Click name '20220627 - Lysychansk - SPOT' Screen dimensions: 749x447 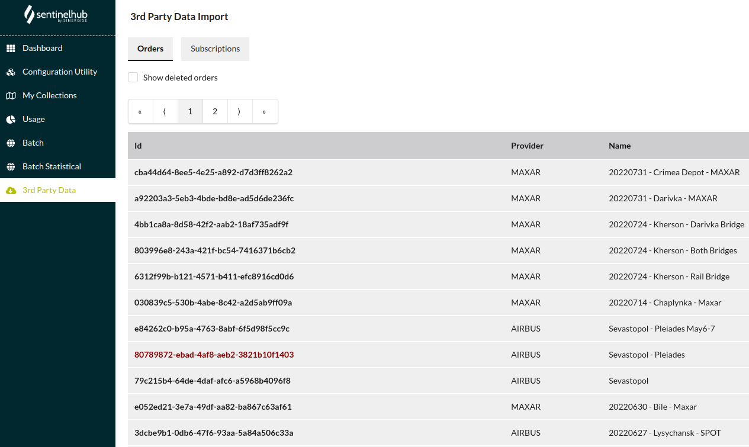coord(665,433)
